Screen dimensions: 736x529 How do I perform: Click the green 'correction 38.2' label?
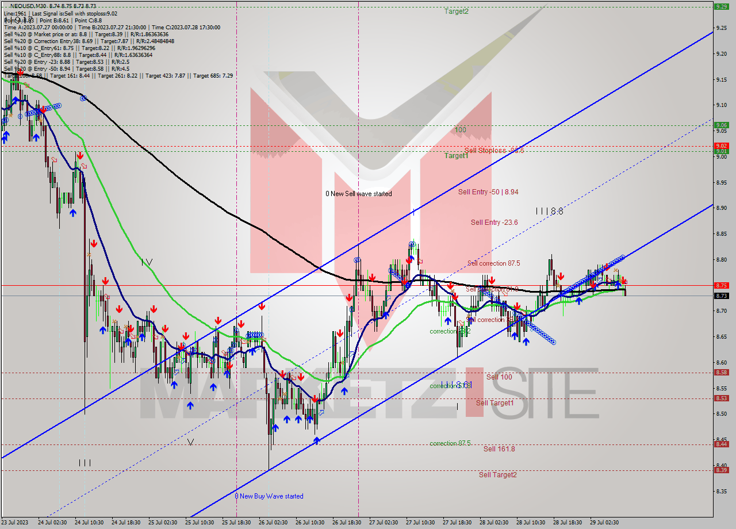pyautogui.click(x=450, y=331)
